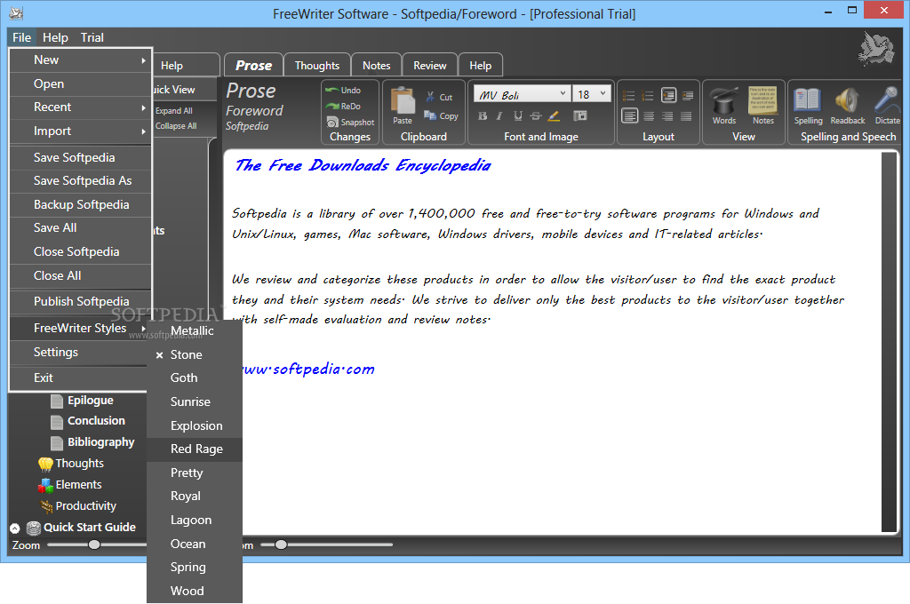Expand the Import submenu

tap(81, 131)
